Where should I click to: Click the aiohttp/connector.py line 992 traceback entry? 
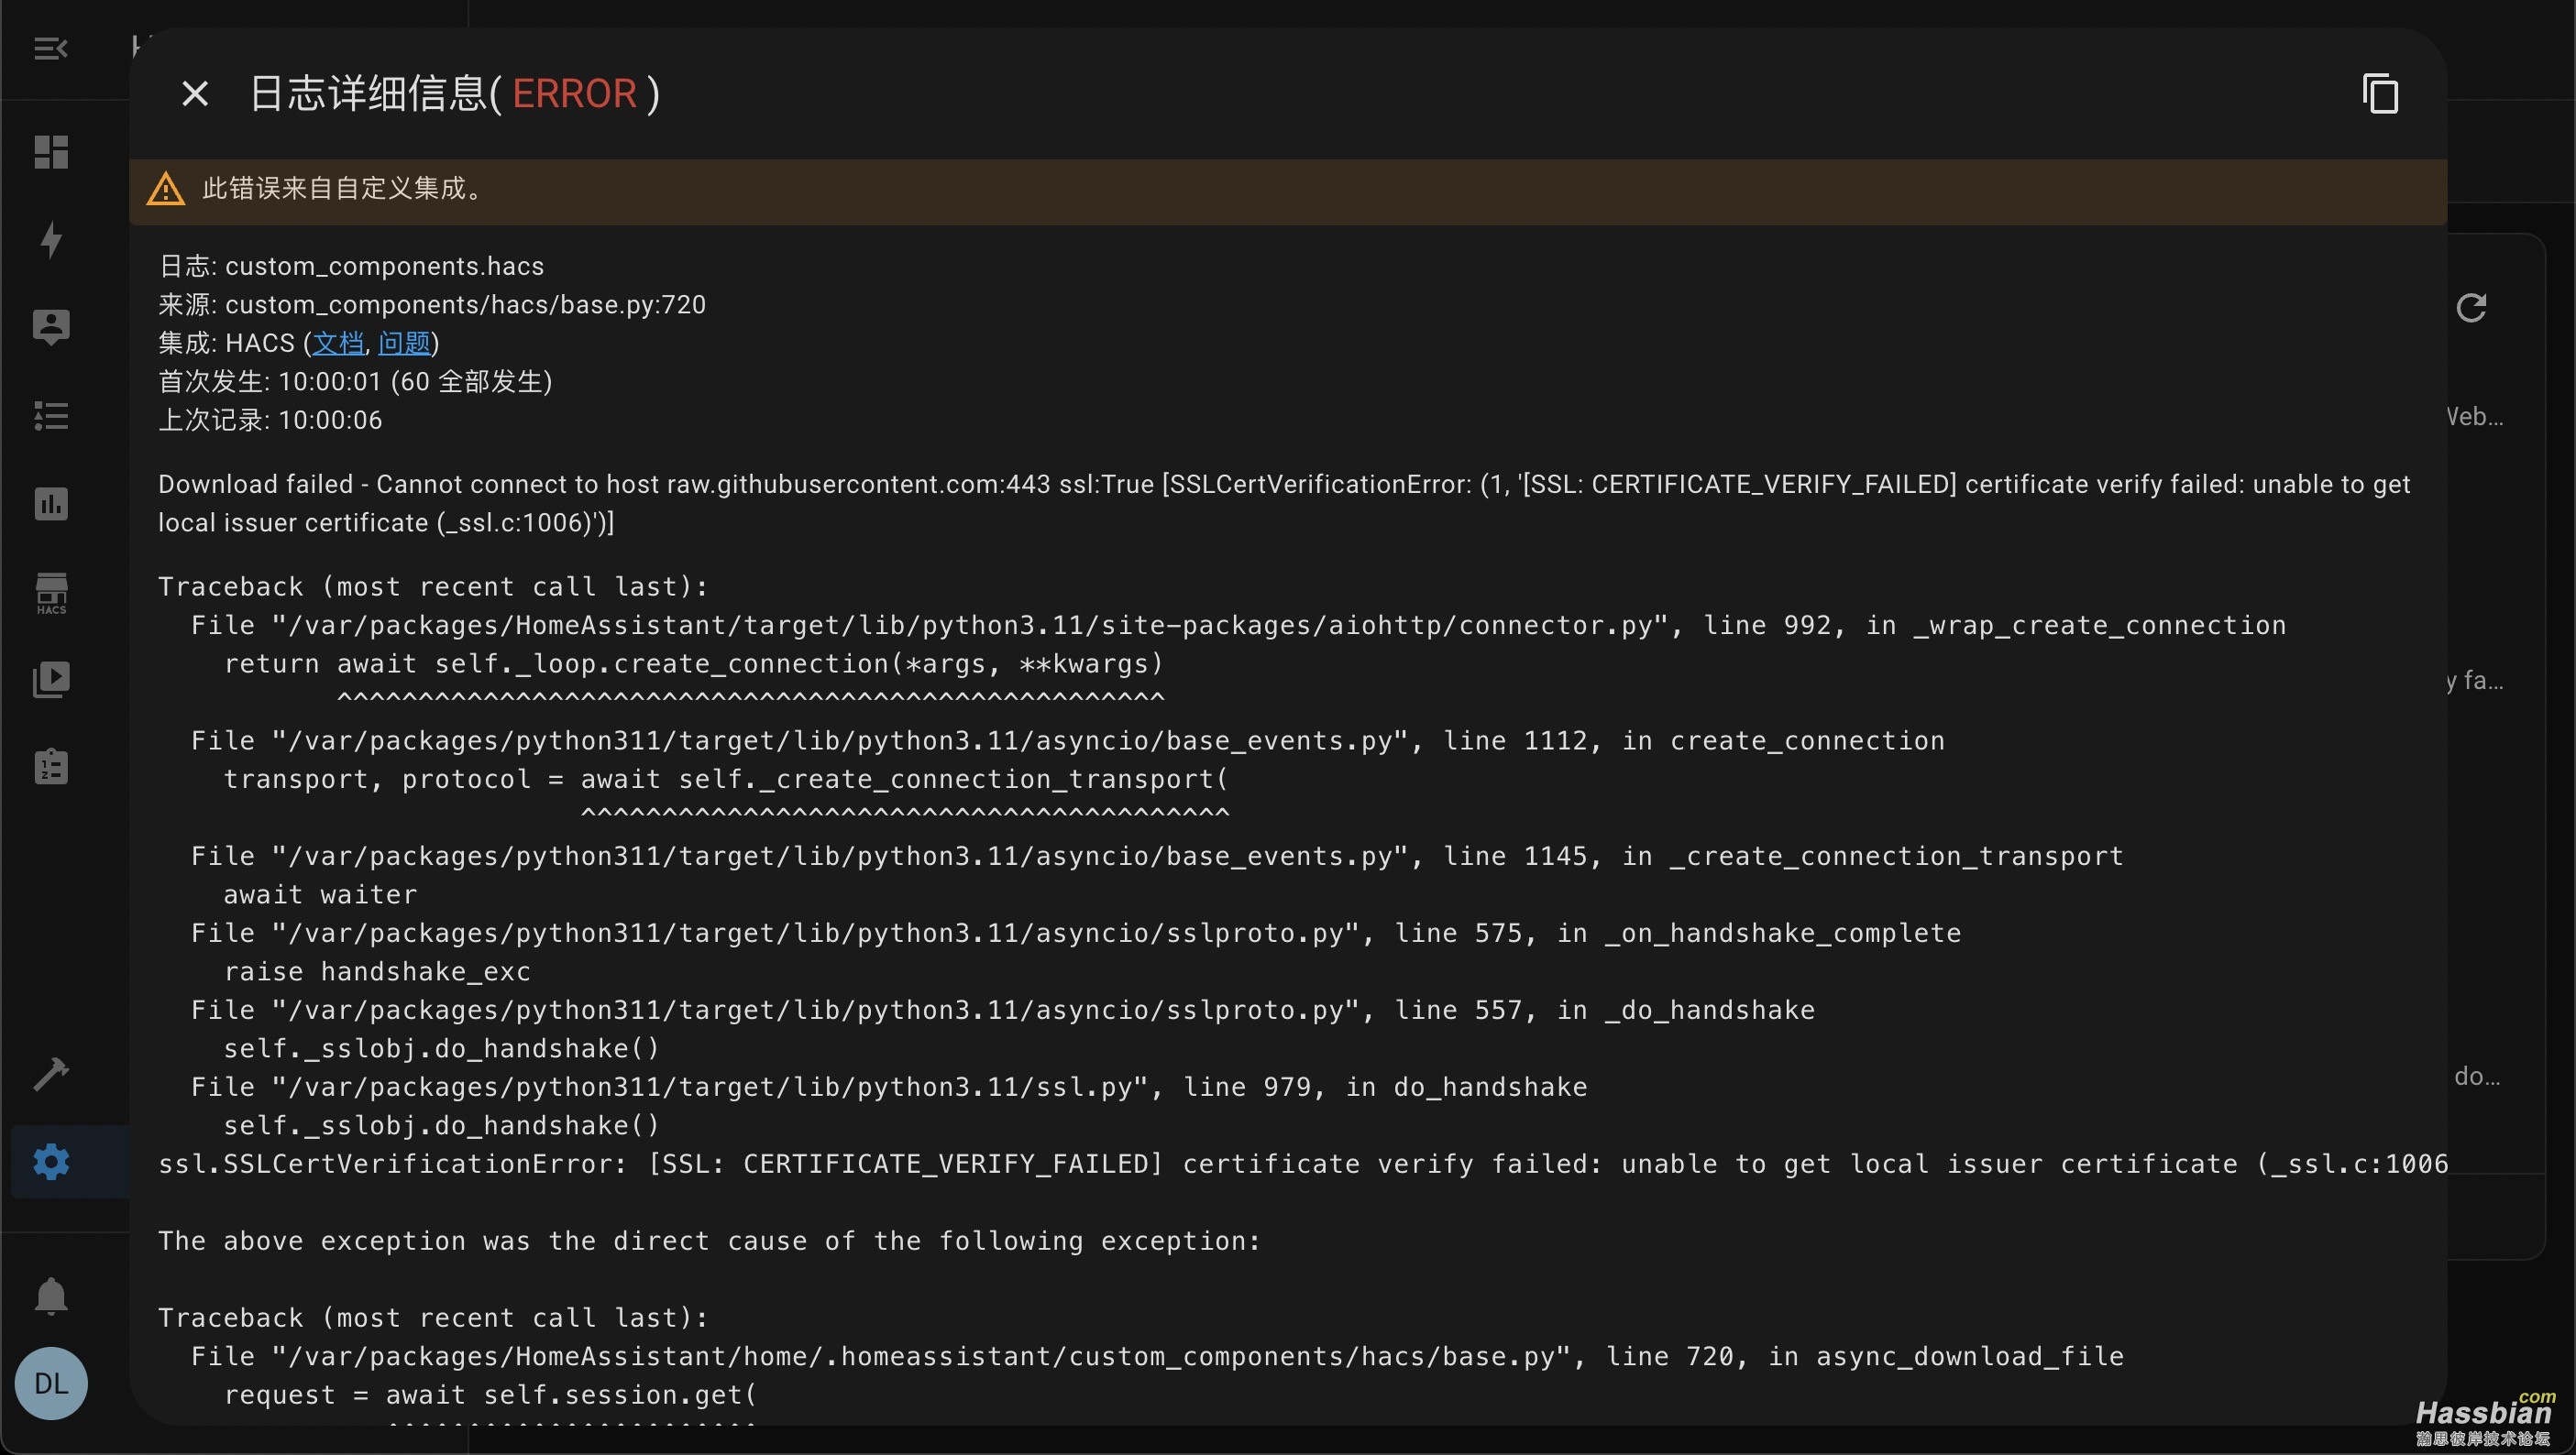pyautogui.click(x=1238, y=626)
